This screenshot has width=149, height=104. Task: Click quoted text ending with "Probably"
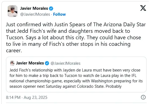click(x=76, y=78)
